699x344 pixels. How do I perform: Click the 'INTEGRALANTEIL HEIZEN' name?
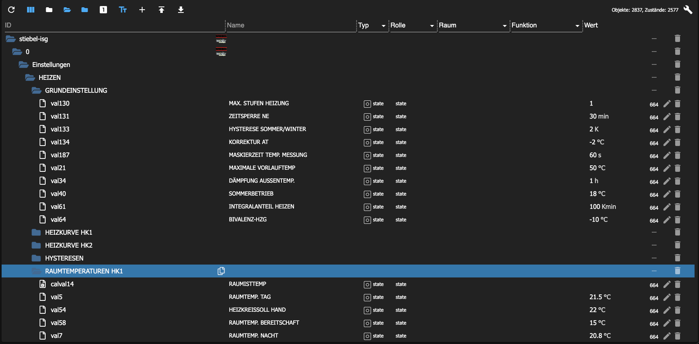click(x=261, y=206)
